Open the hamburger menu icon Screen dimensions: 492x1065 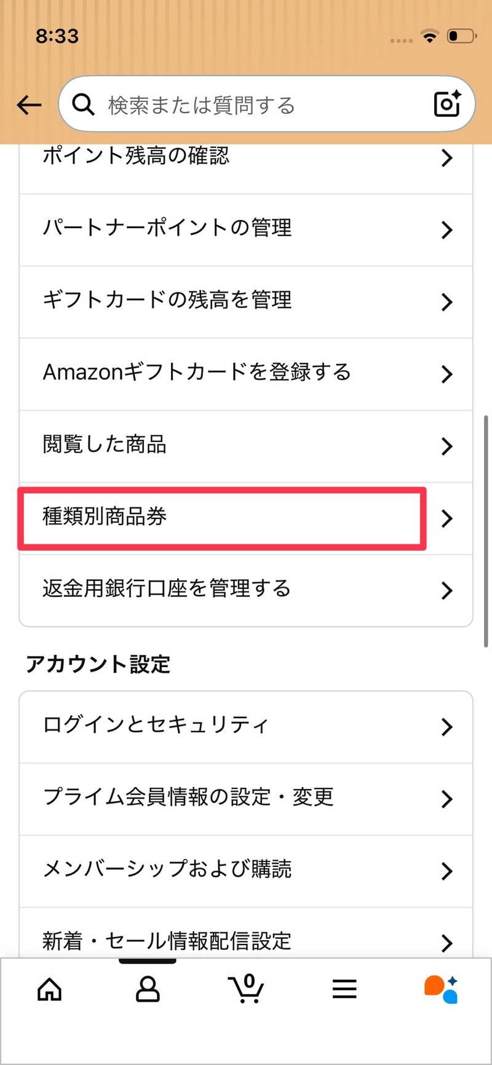(344, 989)
